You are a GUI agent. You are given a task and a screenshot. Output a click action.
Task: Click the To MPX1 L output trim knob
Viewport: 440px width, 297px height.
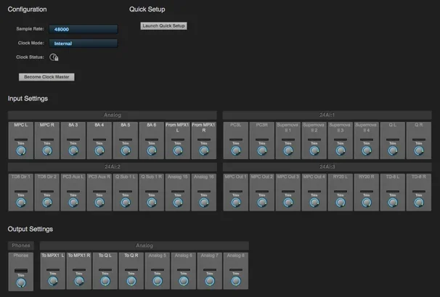pos(53,281)
